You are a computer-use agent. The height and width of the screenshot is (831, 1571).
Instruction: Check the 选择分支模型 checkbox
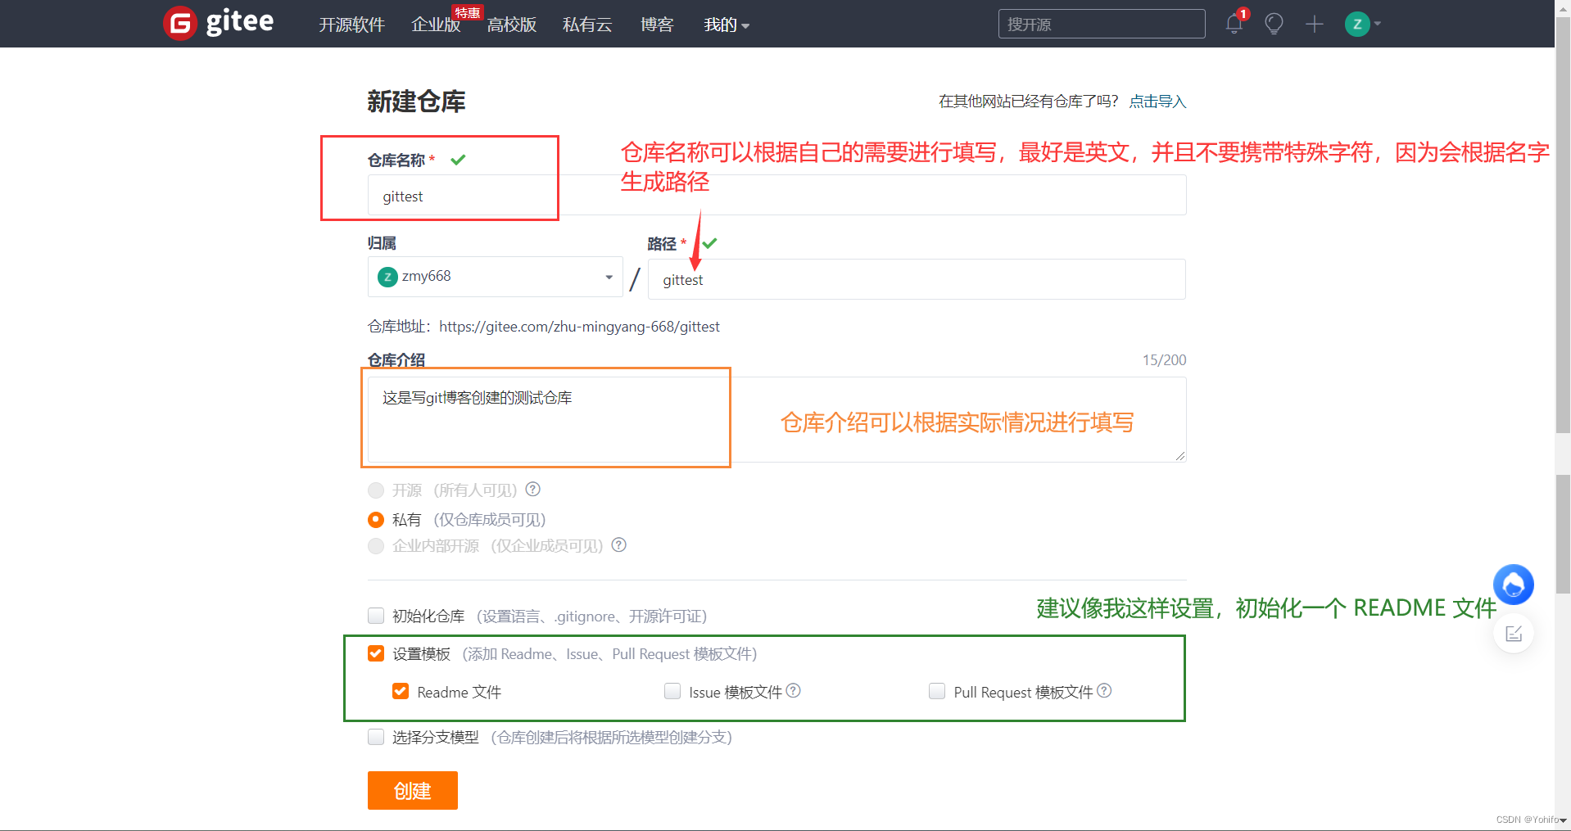[376, 737]
